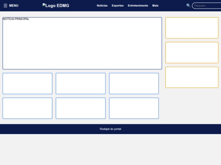Open the Logo EDMG home link
This screenshot has width=221, height=165.
[x=56, y=6]
